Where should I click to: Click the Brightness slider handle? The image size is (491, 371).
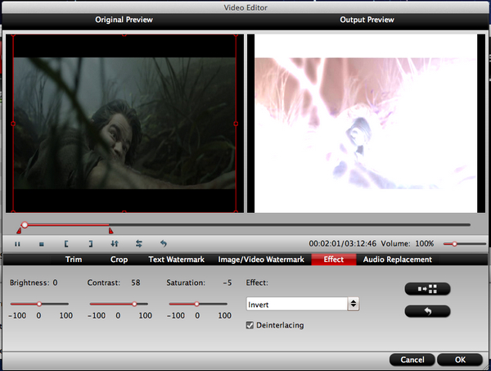pyautogui.click(x=39, y=304)
